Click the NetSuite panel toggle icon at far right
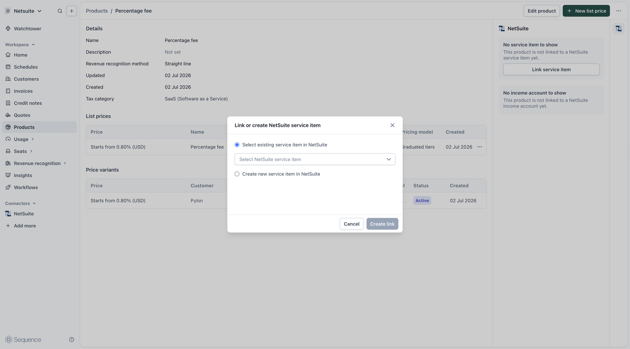The height and width of the screenshot is (349, 630). (619, 29)
